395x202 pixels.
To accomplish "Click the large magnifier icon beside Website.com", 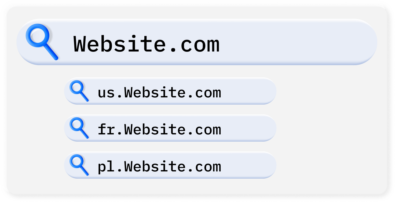I will pos(42,42).
